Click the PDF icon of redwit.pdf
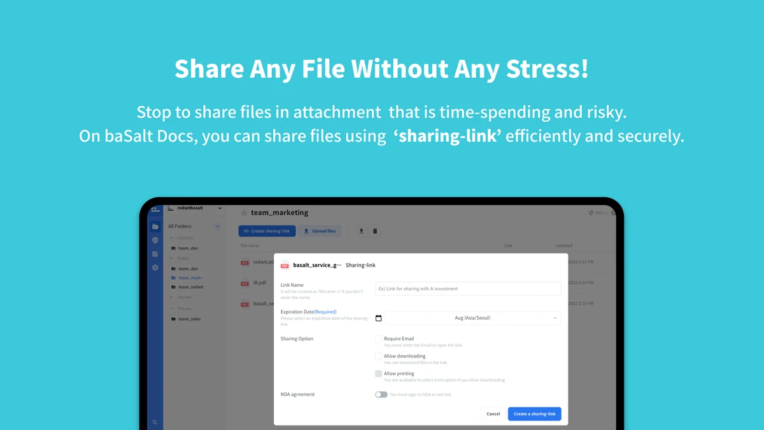Viewport: 764px width, 430px height. [244, 262]
